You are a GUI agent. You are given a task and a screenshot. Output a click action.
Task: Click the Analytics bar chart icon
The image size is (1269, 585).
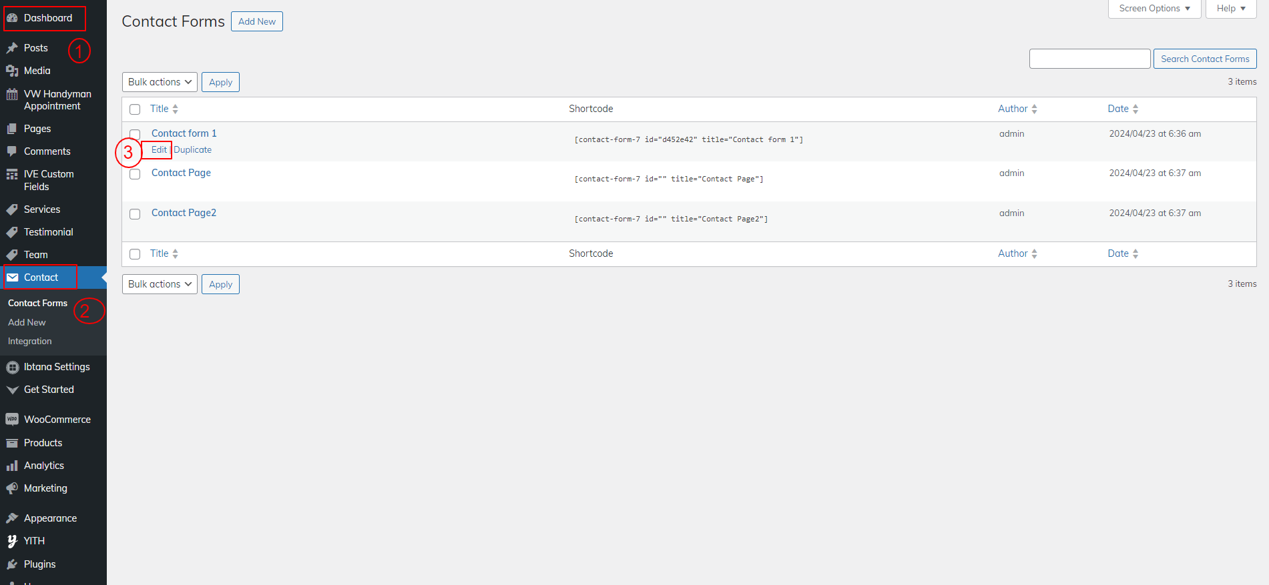[x=12, y=466]
